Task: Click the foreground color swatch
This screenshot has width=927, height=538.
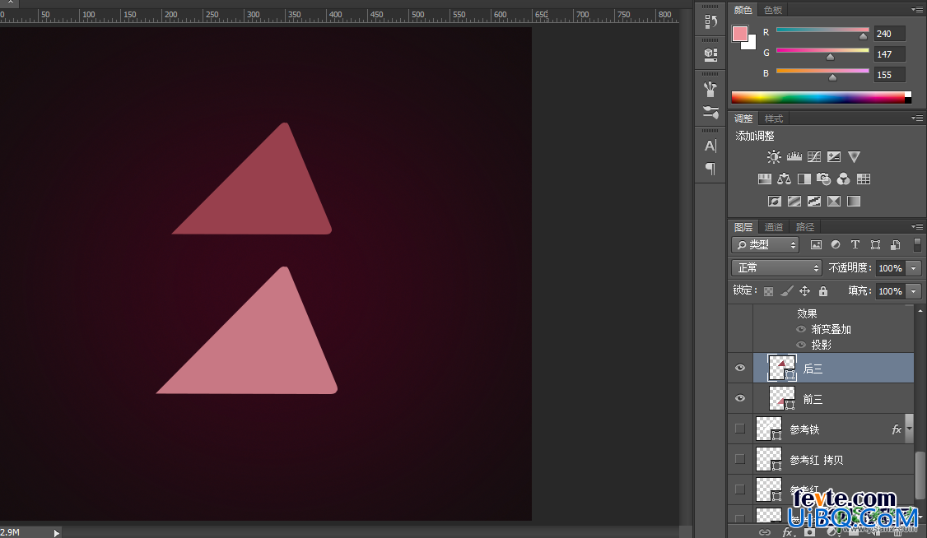Action: 739,34
